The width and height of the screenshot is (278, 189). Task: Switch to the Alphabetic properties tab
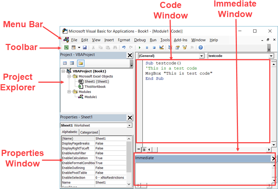(69, 132)
